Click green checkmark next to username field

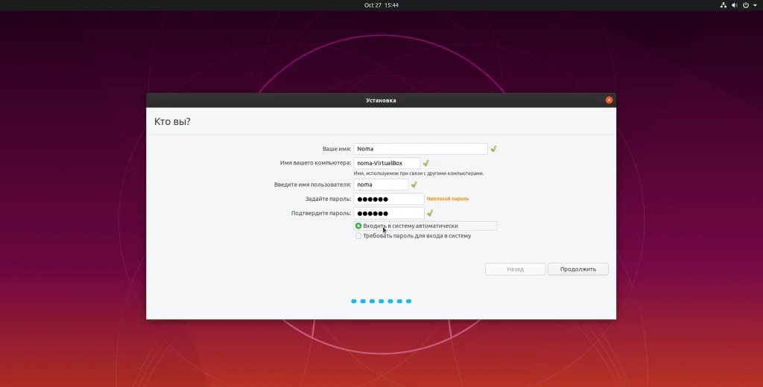click(x=414, y=185)
